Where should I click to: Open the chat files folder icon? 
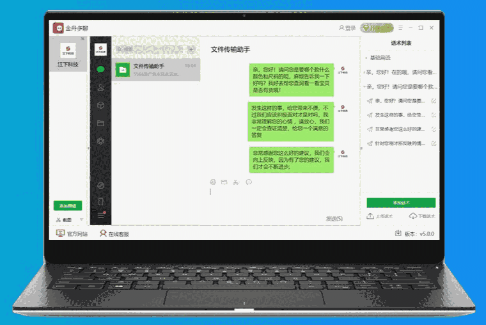coord(100,123)
